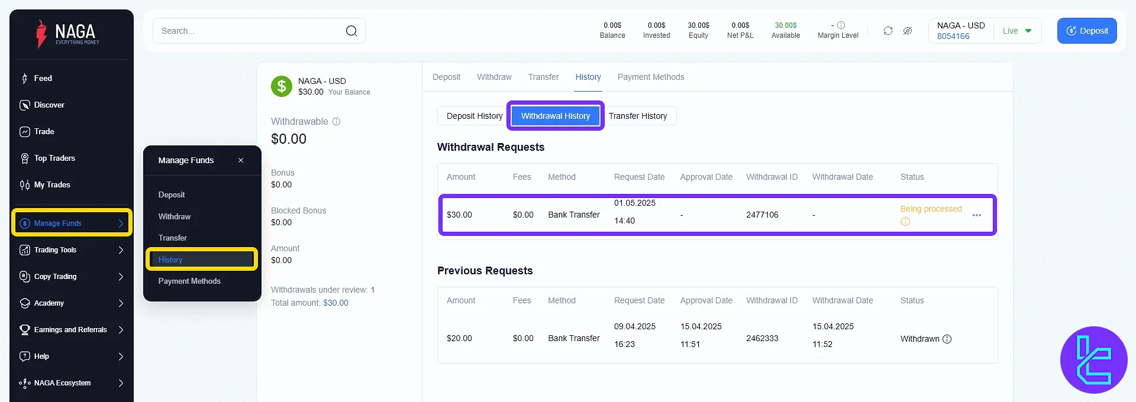
Task: Expand Help chevron
Action: point(121,356)
